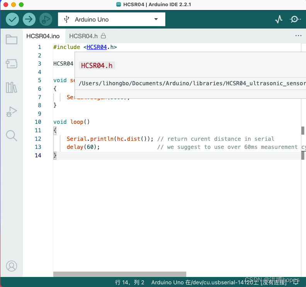
Task: Open the editor tabs more options menu
Action: (298, 35)
